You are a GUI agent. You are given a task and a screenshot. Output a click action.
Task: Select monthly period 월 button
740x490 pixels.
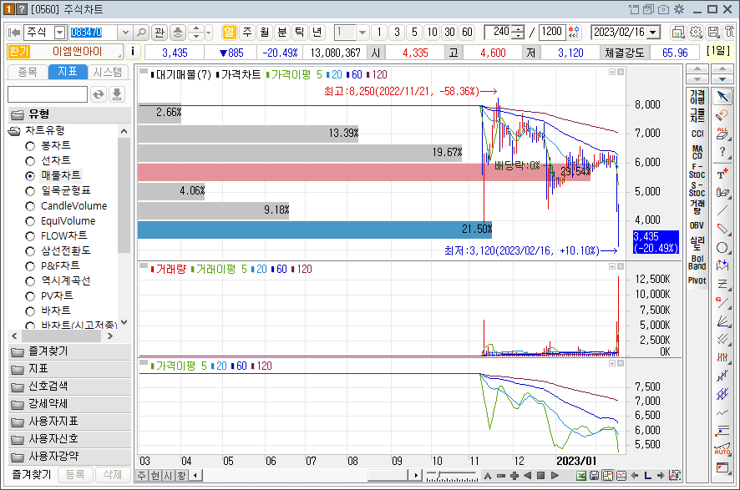[x=265, y=32]
